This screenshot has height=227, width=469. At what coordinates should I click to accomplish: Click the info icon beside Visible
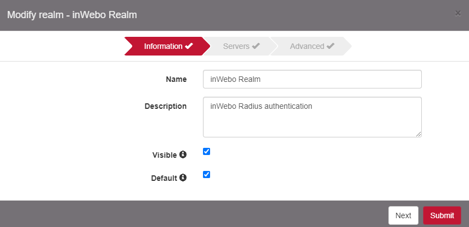coord(183,155)
